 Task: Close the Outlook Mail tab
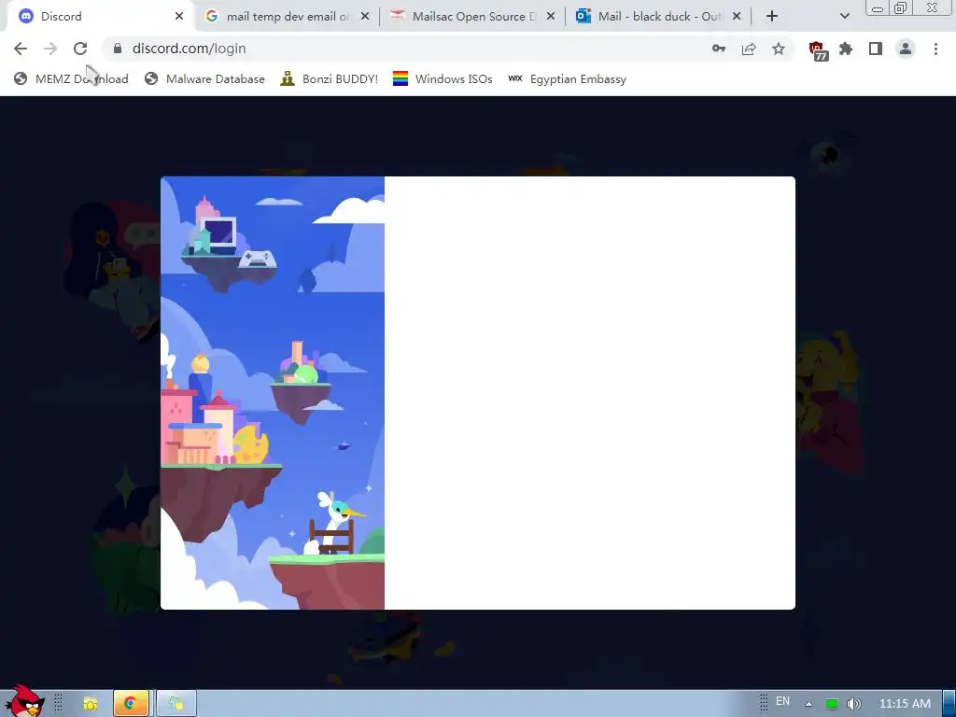click(x=737, y=17)
